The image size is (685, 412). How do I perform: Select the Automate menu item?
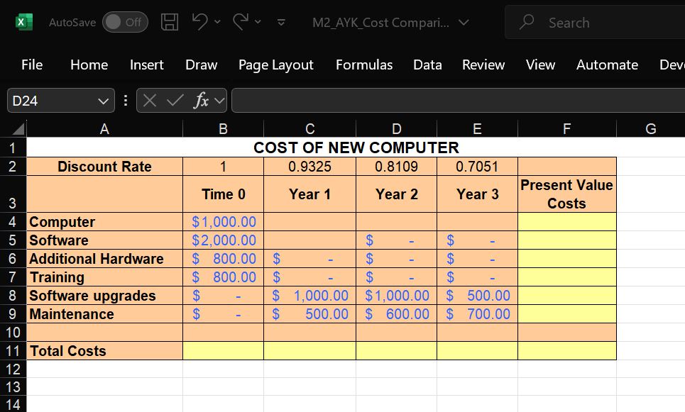click(x=607, y=65)
